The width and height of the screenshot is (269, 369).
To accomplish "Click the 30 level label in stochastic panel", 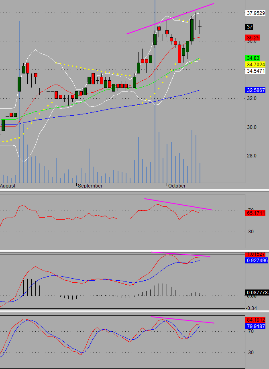I will click(251, 352).
